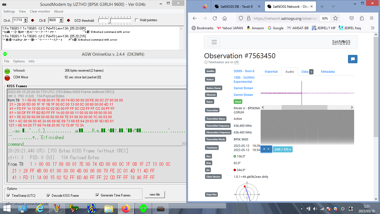Screen dimensions: 380x214
Task: Open the Yahoo! JAPAN bookmark
Action: tap(230, 28)
